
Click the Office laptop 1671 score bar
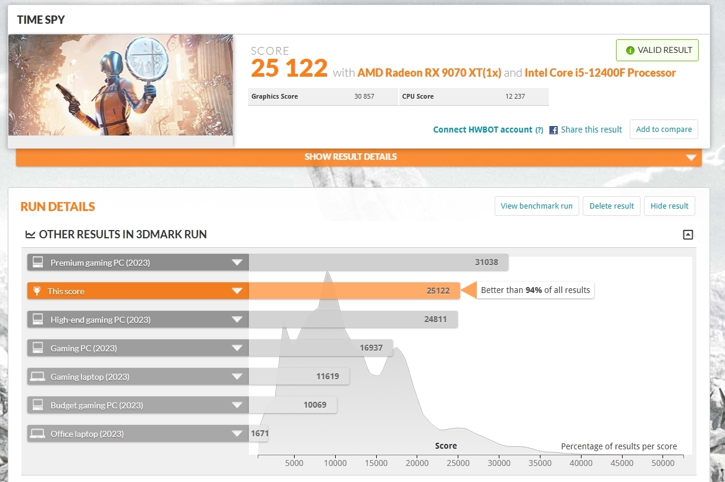coord(259,433)
